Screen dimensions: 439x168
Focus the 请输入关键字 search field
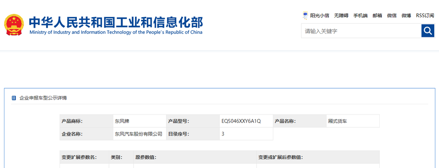361,31
